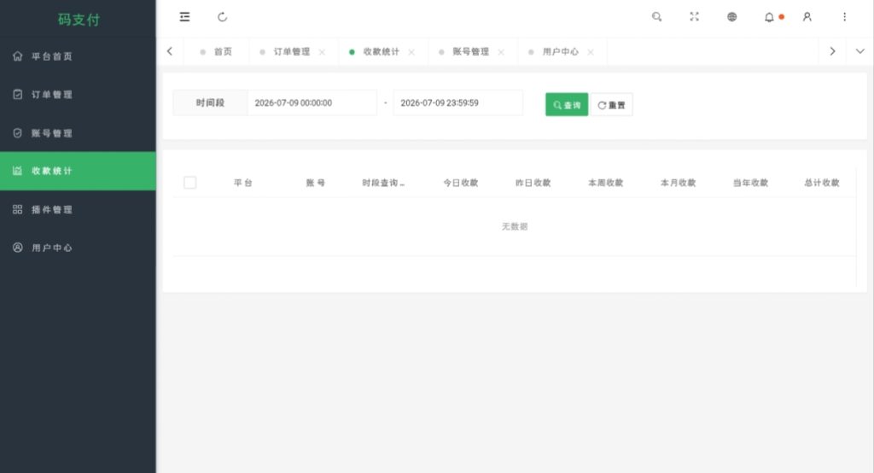Expand the tab options dropdown chevron
The width and height of the screenshot is (874, 473).
pos(860,51)
